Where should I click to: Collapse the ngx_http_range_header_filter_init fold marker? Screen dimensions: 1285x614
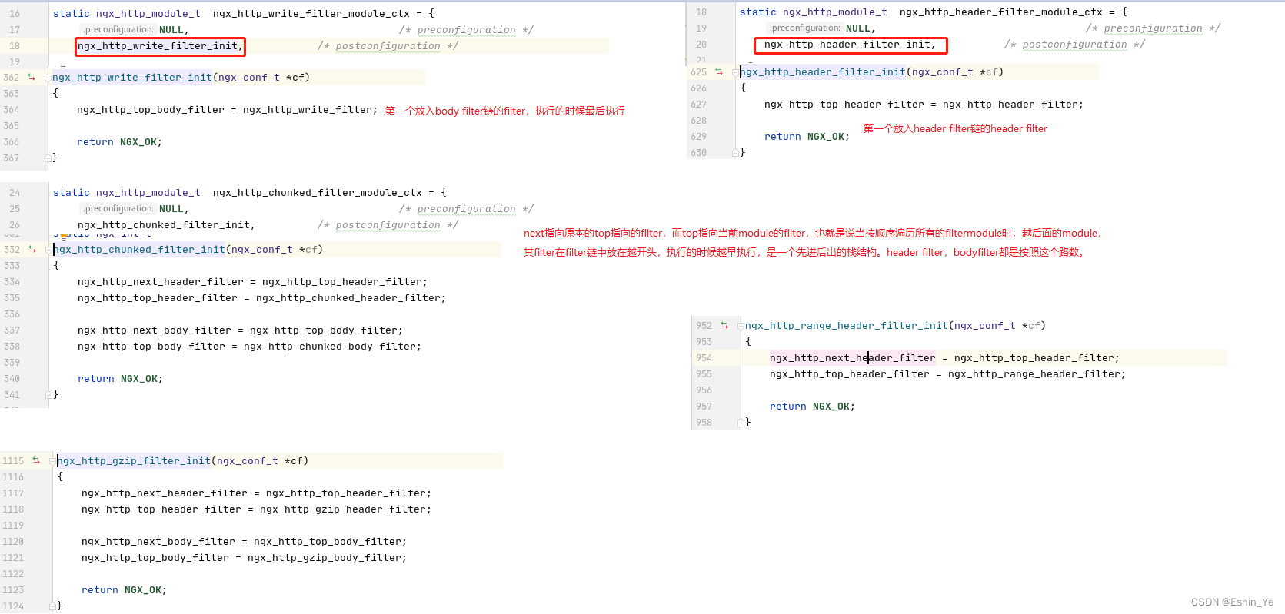(x=741, y=326)
